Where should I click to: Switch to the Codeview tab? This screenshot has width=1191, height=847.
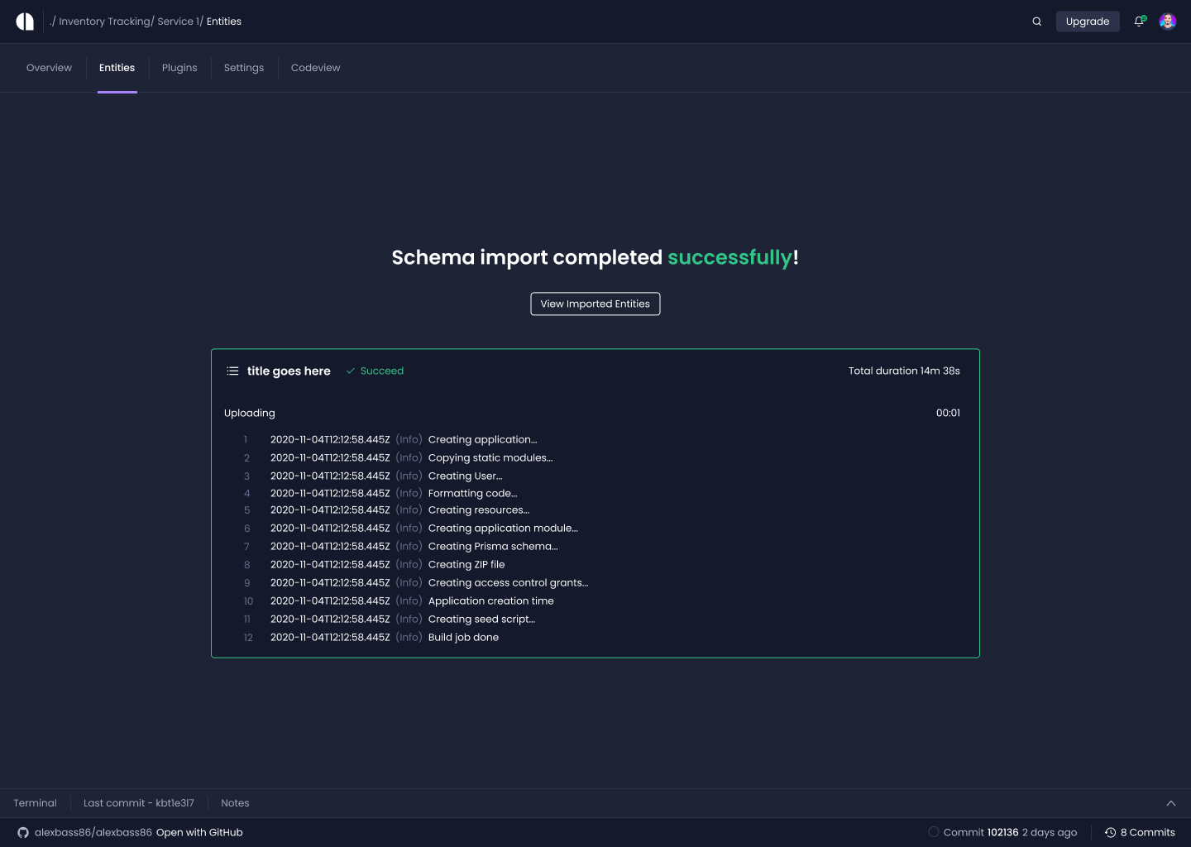315,67
